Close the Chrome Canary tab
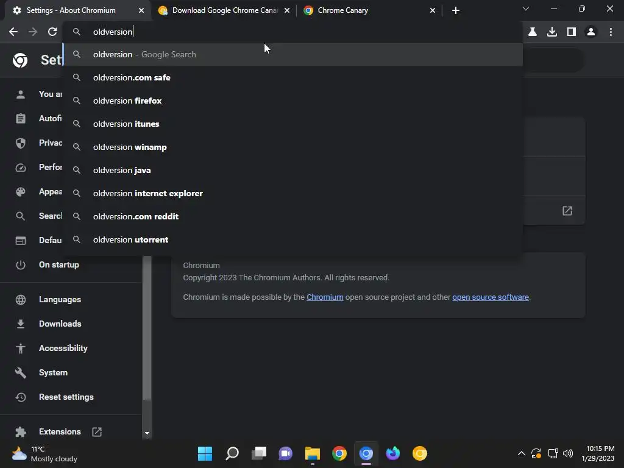The image size is (624, 468). [x=433, y=10]
